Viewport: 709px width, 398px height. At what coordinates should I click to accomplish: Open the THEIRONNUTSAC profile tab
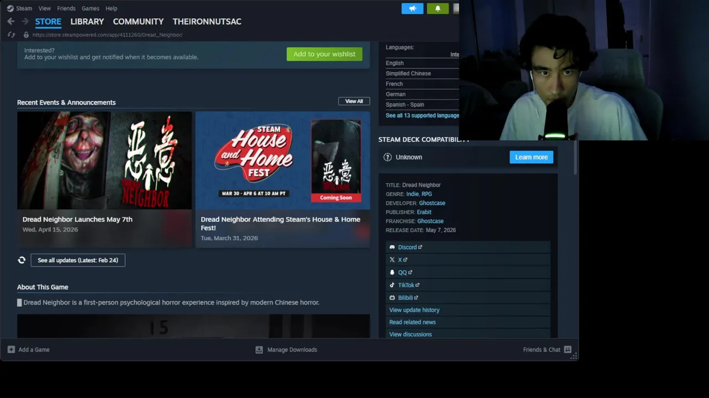[x=207, y=22]
